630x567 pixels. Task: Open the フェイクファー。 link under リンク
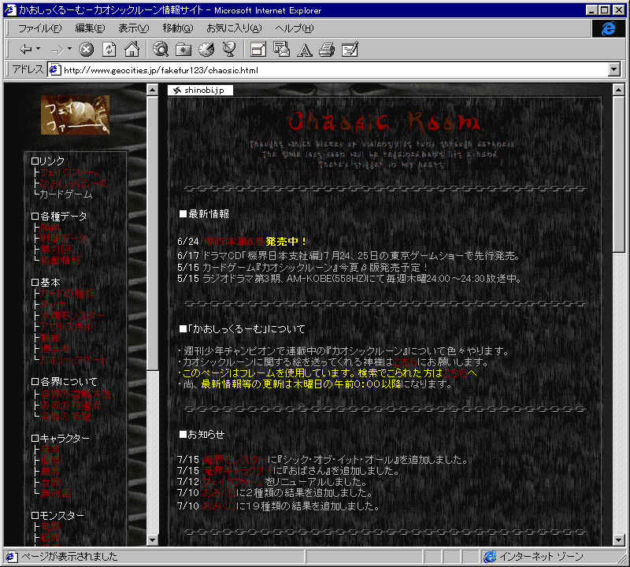[69, 172]
